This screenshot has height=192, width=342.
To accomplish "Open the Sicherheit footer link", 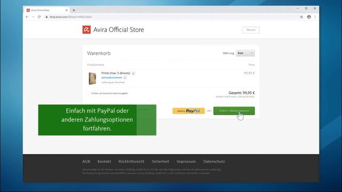I will pos(160,162).
